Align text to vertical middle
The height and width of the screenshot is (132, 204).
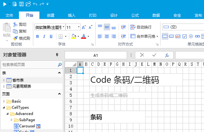click(107, 27)
